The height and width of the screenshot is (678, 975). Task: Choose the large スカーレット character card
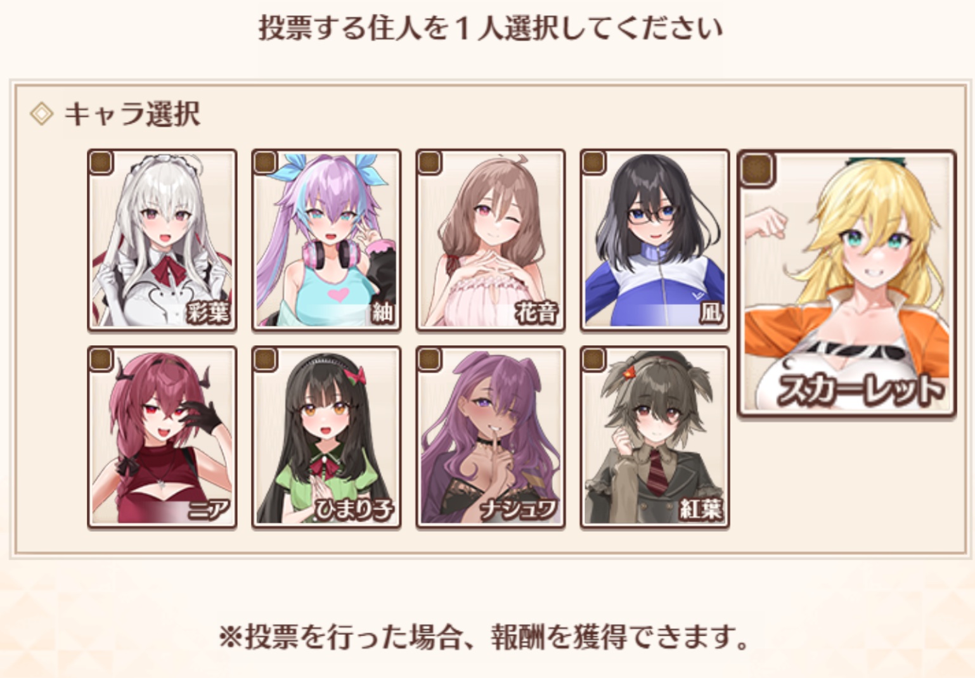click(x=847, y=284)
